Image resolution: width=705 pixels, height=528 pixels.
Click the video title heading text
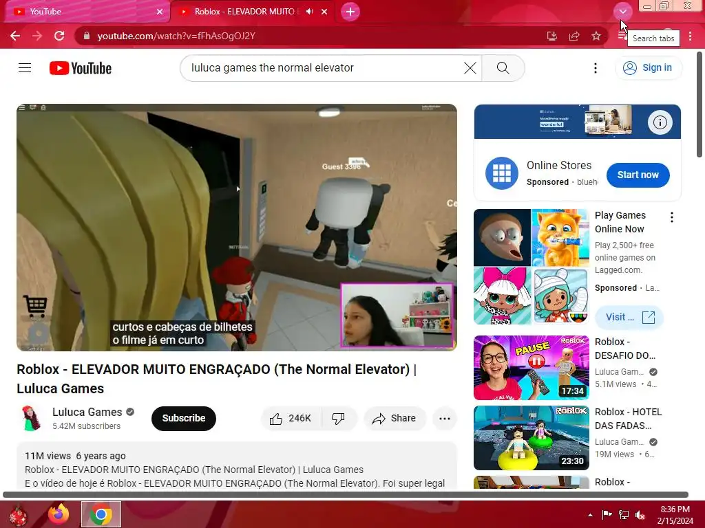[x=217, y=379]
